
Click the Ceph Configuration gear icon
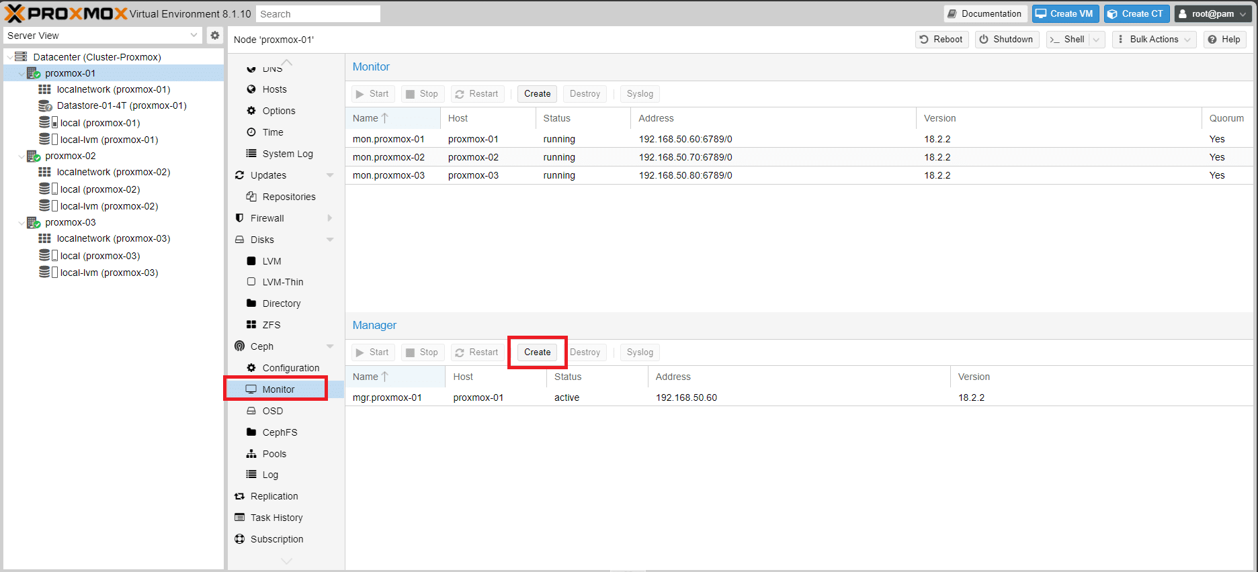coord(251,368)
